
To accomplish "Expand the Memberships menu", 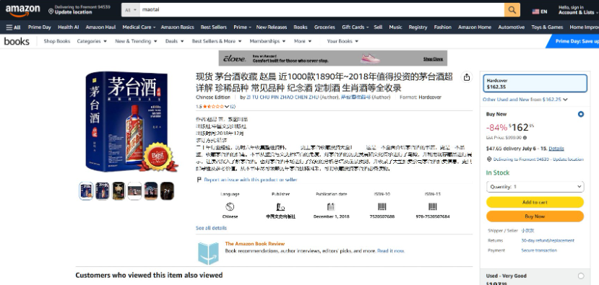I will 267,41.
